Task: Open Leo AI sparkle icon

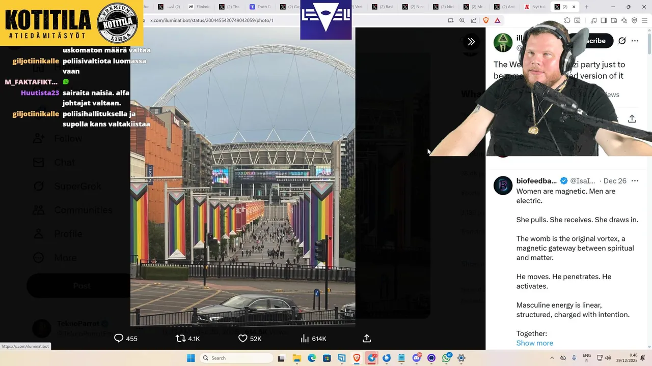Action: pos(624,20)
